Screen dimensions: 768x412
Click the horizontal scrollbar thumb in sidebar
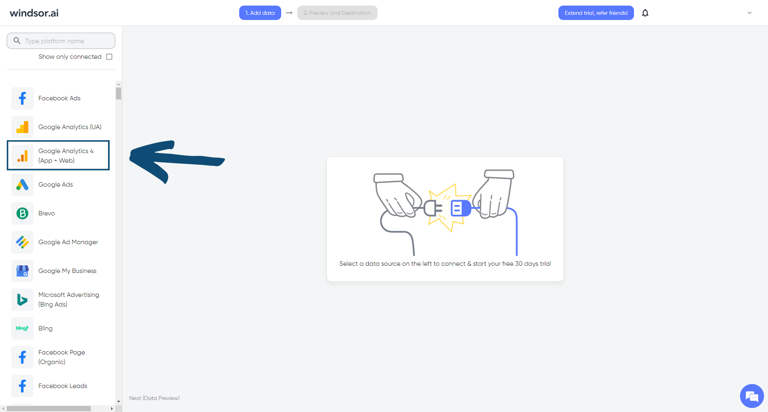(49, 408)
